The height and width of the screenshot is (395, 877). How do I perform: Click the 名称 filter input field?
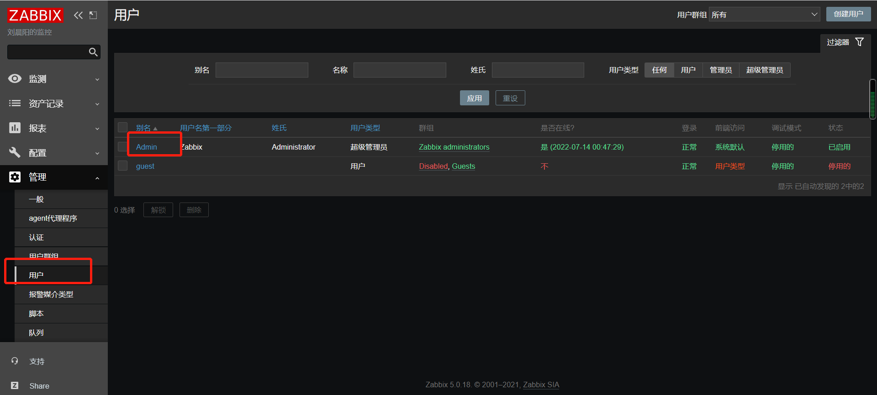point(400,70)
